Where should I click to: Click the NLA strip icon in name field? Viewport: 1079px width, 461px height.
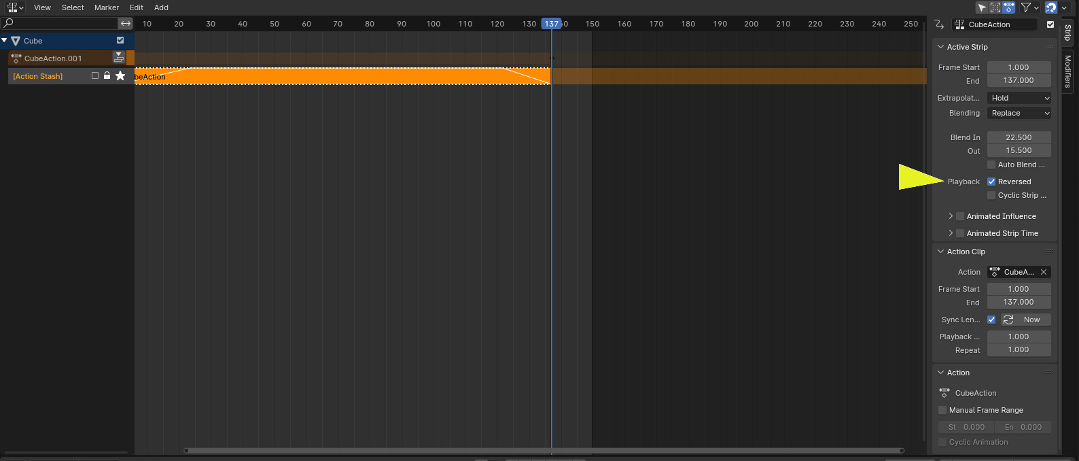[959, 24]
